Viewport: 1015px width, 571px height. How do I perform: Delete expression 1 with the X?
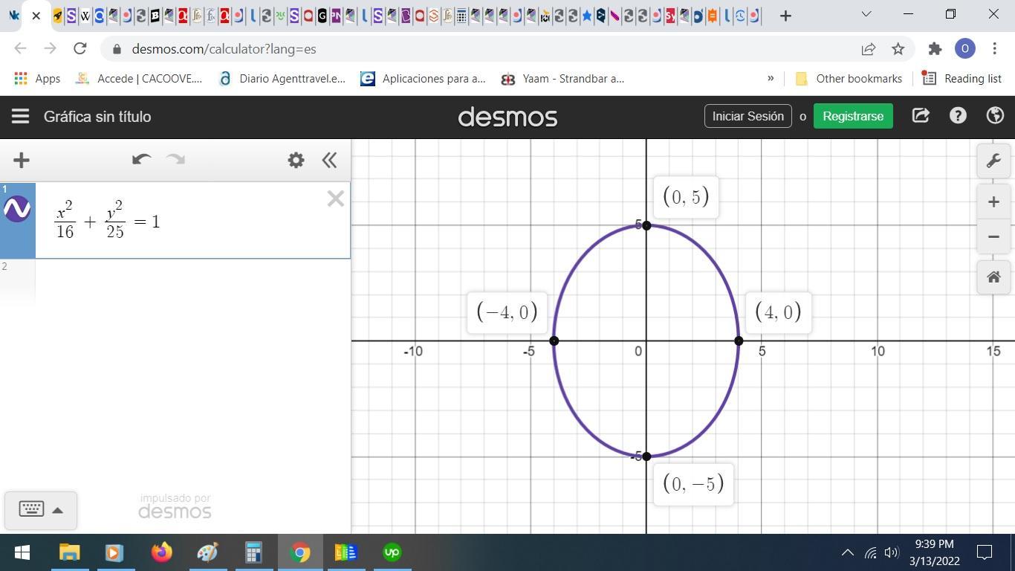pos(335,199)
